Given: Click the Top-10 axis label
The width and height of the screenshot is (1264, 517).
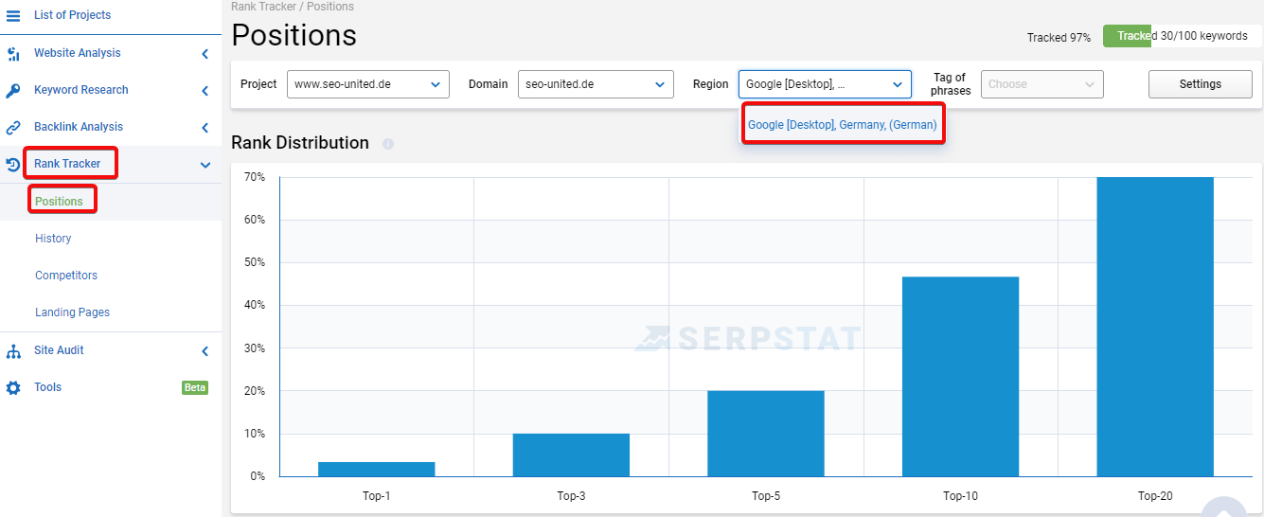Looking at the screenshot, I should (960, 496).
